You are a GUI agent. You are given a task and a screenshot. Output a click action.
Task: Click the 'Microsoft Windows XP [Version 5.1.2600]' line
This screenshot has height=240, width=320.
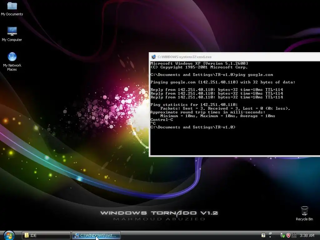199,63
